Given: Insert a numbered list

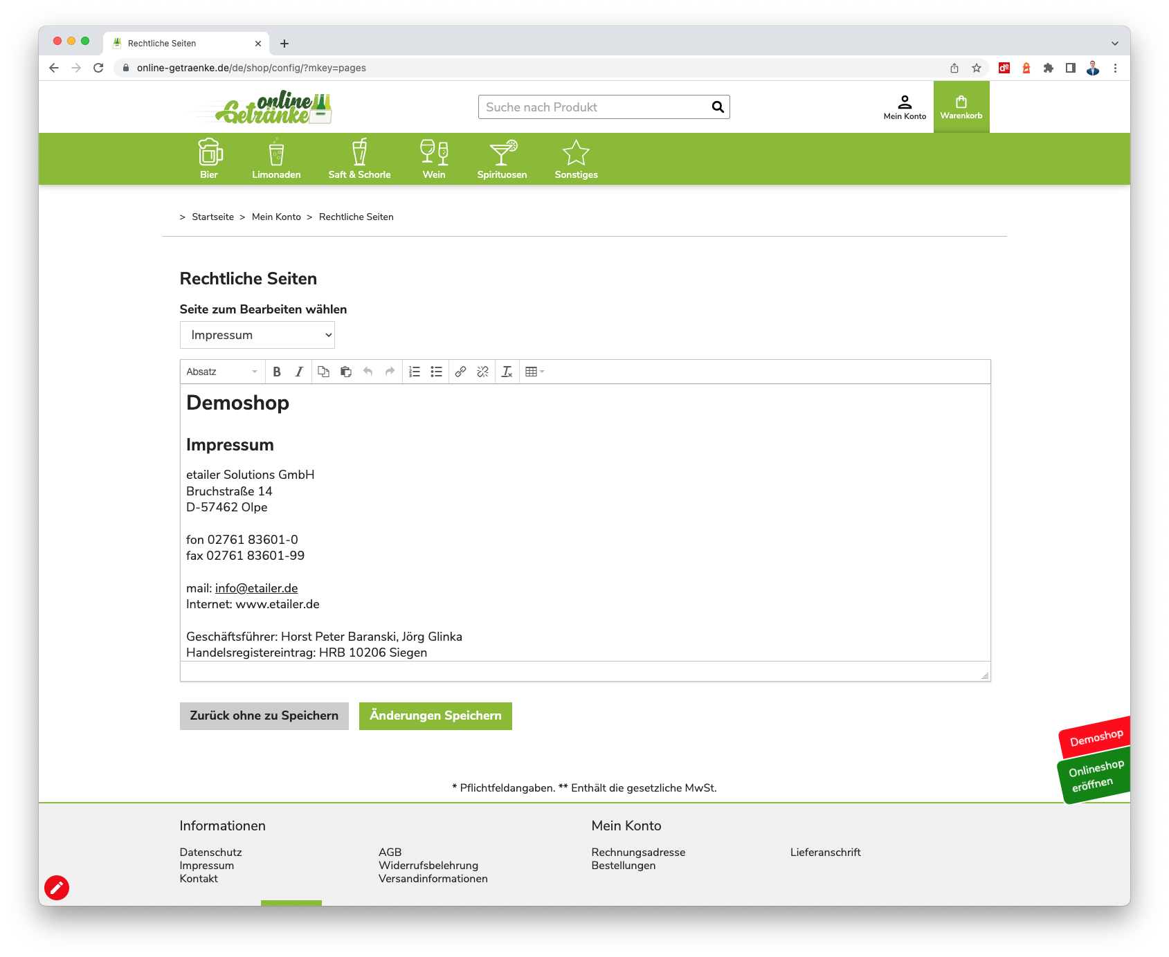Looking at the screenshot, I should coord(415,372).
